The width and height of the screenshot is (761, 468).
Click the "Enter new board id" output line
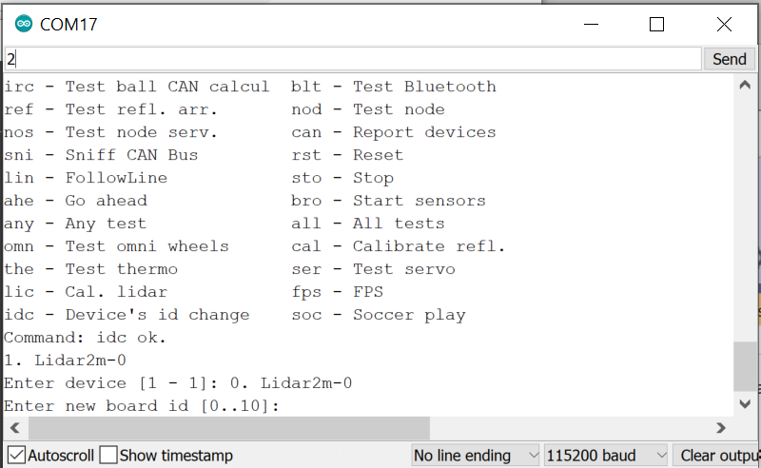(143, 406)
